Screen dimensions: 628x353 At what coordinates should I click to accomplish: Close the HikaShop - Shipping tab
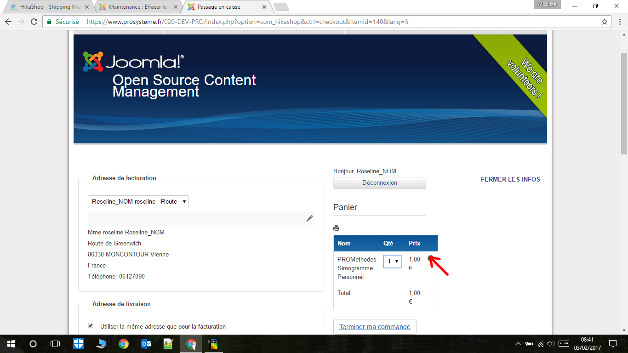[86, 7]
